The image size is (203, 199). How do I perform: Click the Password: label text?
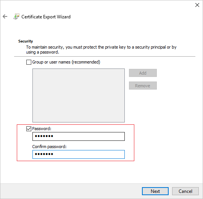[x=42, y=129]
